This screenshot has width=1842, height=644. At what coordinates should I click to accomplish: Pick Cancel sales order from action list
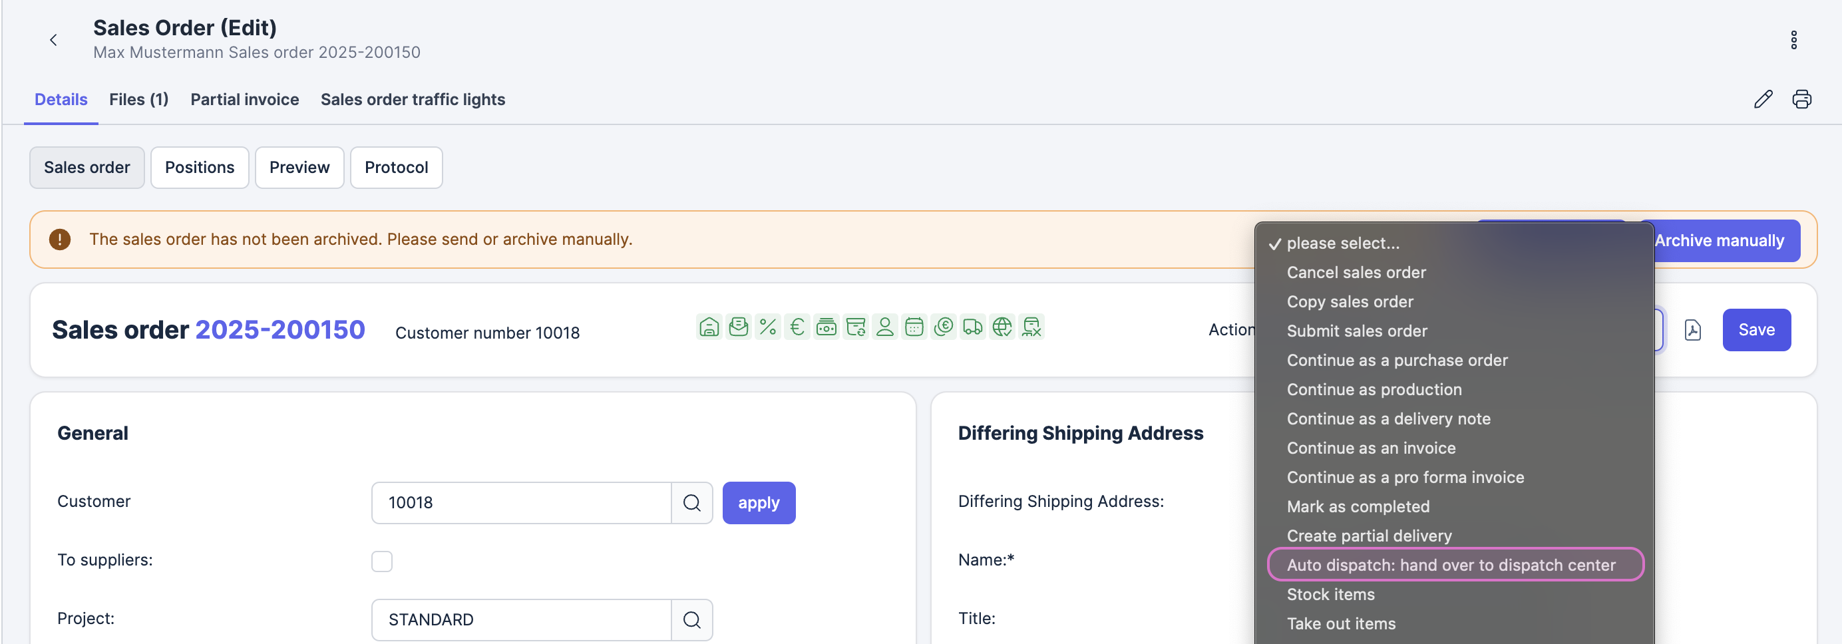[x=1356, y=272]
